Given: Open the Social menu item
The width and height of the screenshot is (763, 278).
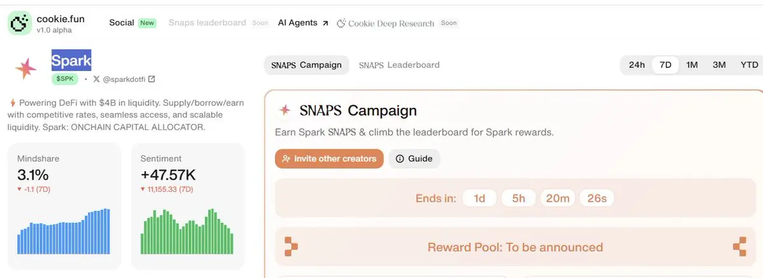Looking at the screenshot, I should [x=122, y=23].
